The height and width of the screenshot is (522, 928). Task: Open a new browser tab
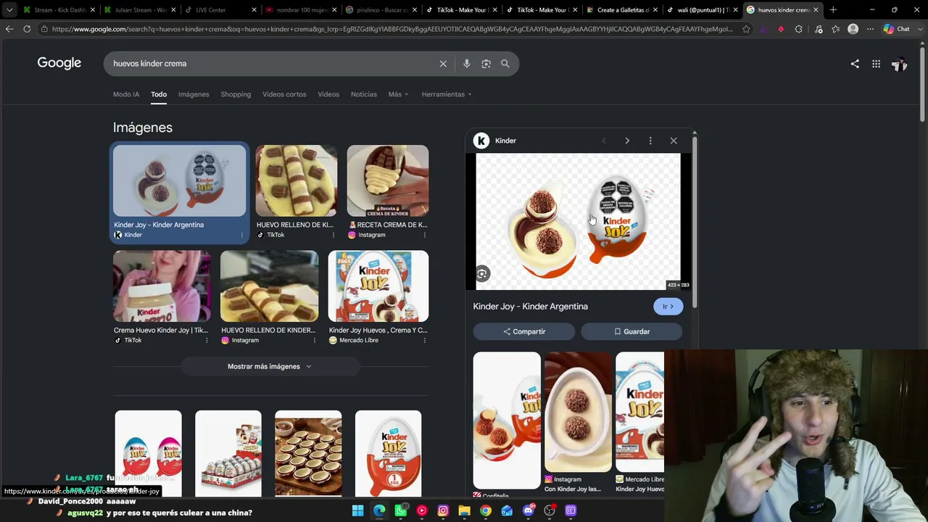833,10
